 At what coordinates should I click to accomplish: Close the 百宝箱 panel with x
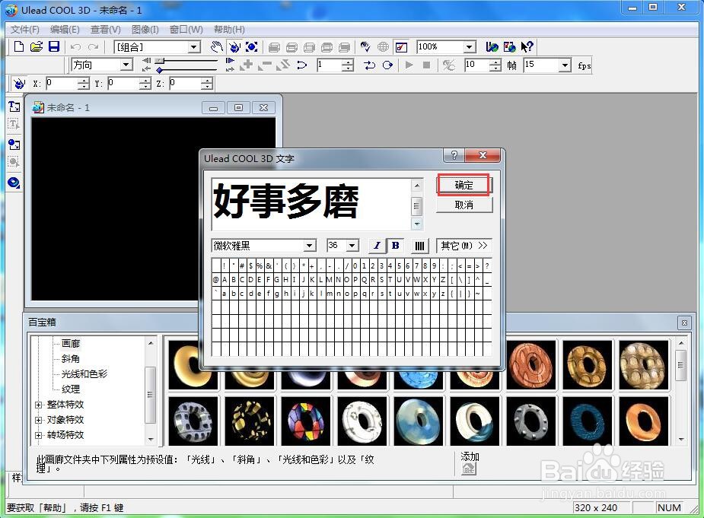pos(684,323)
